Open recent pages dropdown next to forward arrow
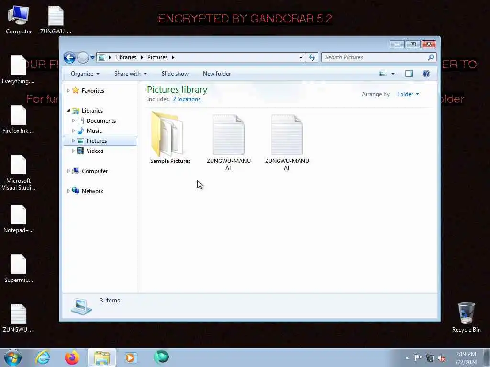The height and width of the screenshot is (367, 490). 92,58
